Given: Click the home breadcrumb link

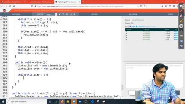Looking at the screenshot, I should click(17, 10).
